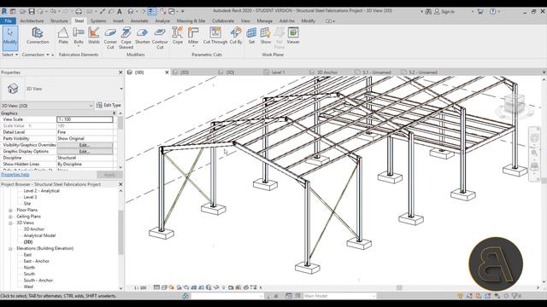Click the Text (A) tool in quick access toolbar

(x=120, y=11)
